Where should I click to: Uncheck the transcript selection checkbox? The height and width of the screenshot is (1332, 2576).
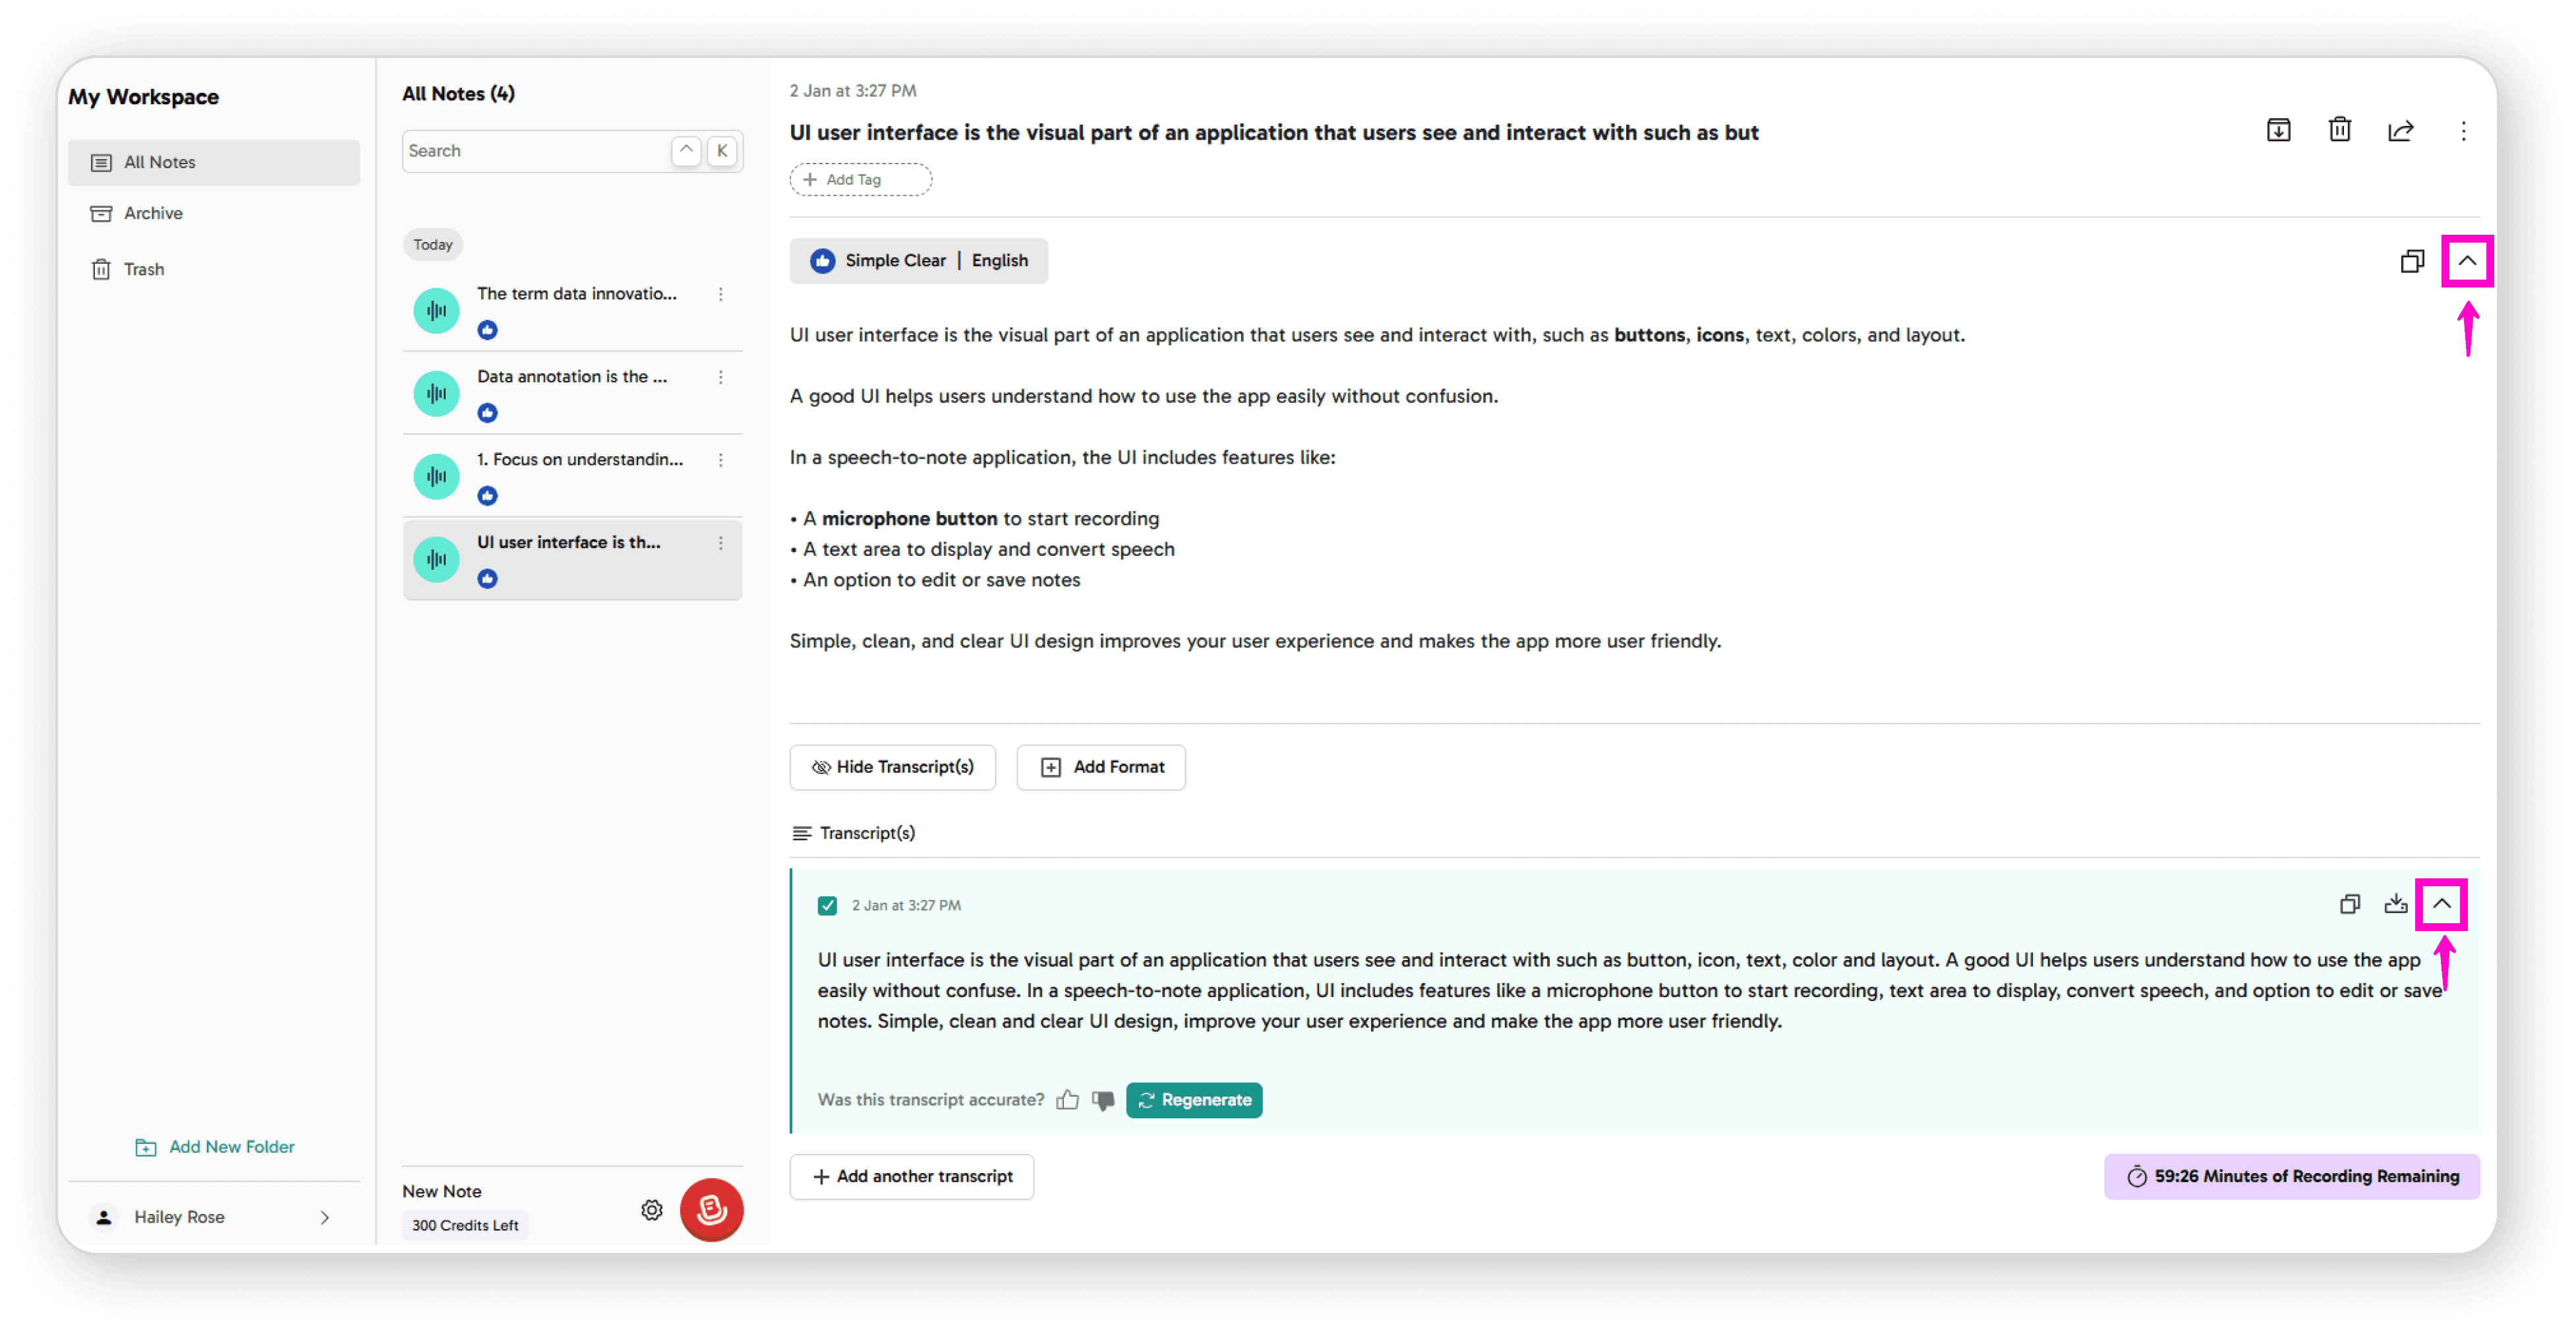(x=827, y=905)
